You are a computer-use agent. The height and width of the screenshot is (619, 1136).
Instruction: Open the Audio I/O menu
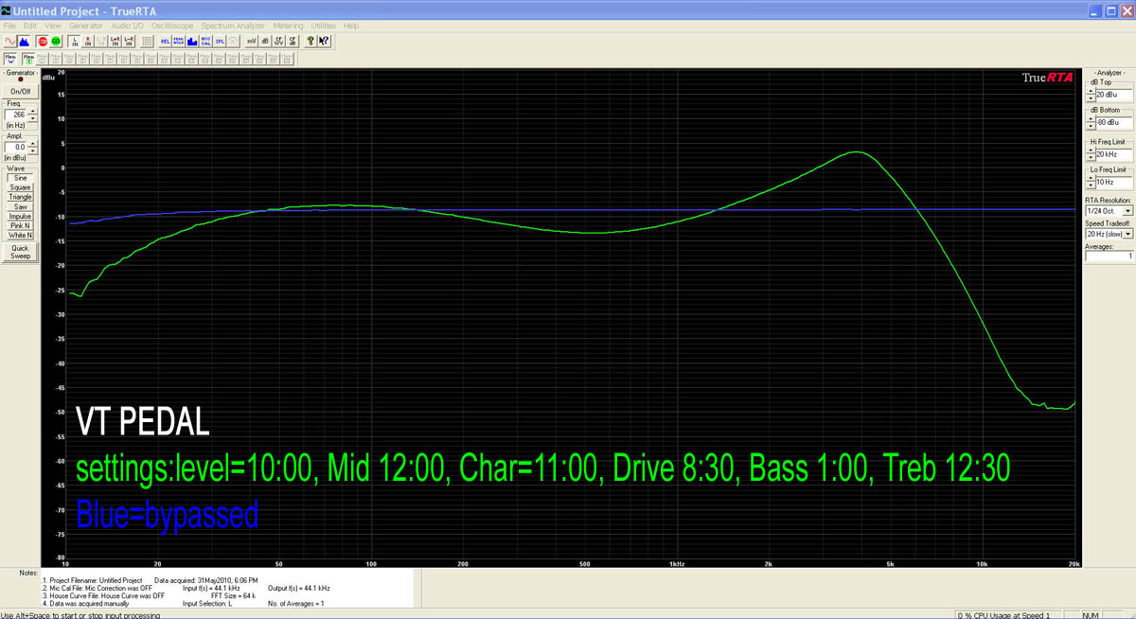(x=127, y=26)
